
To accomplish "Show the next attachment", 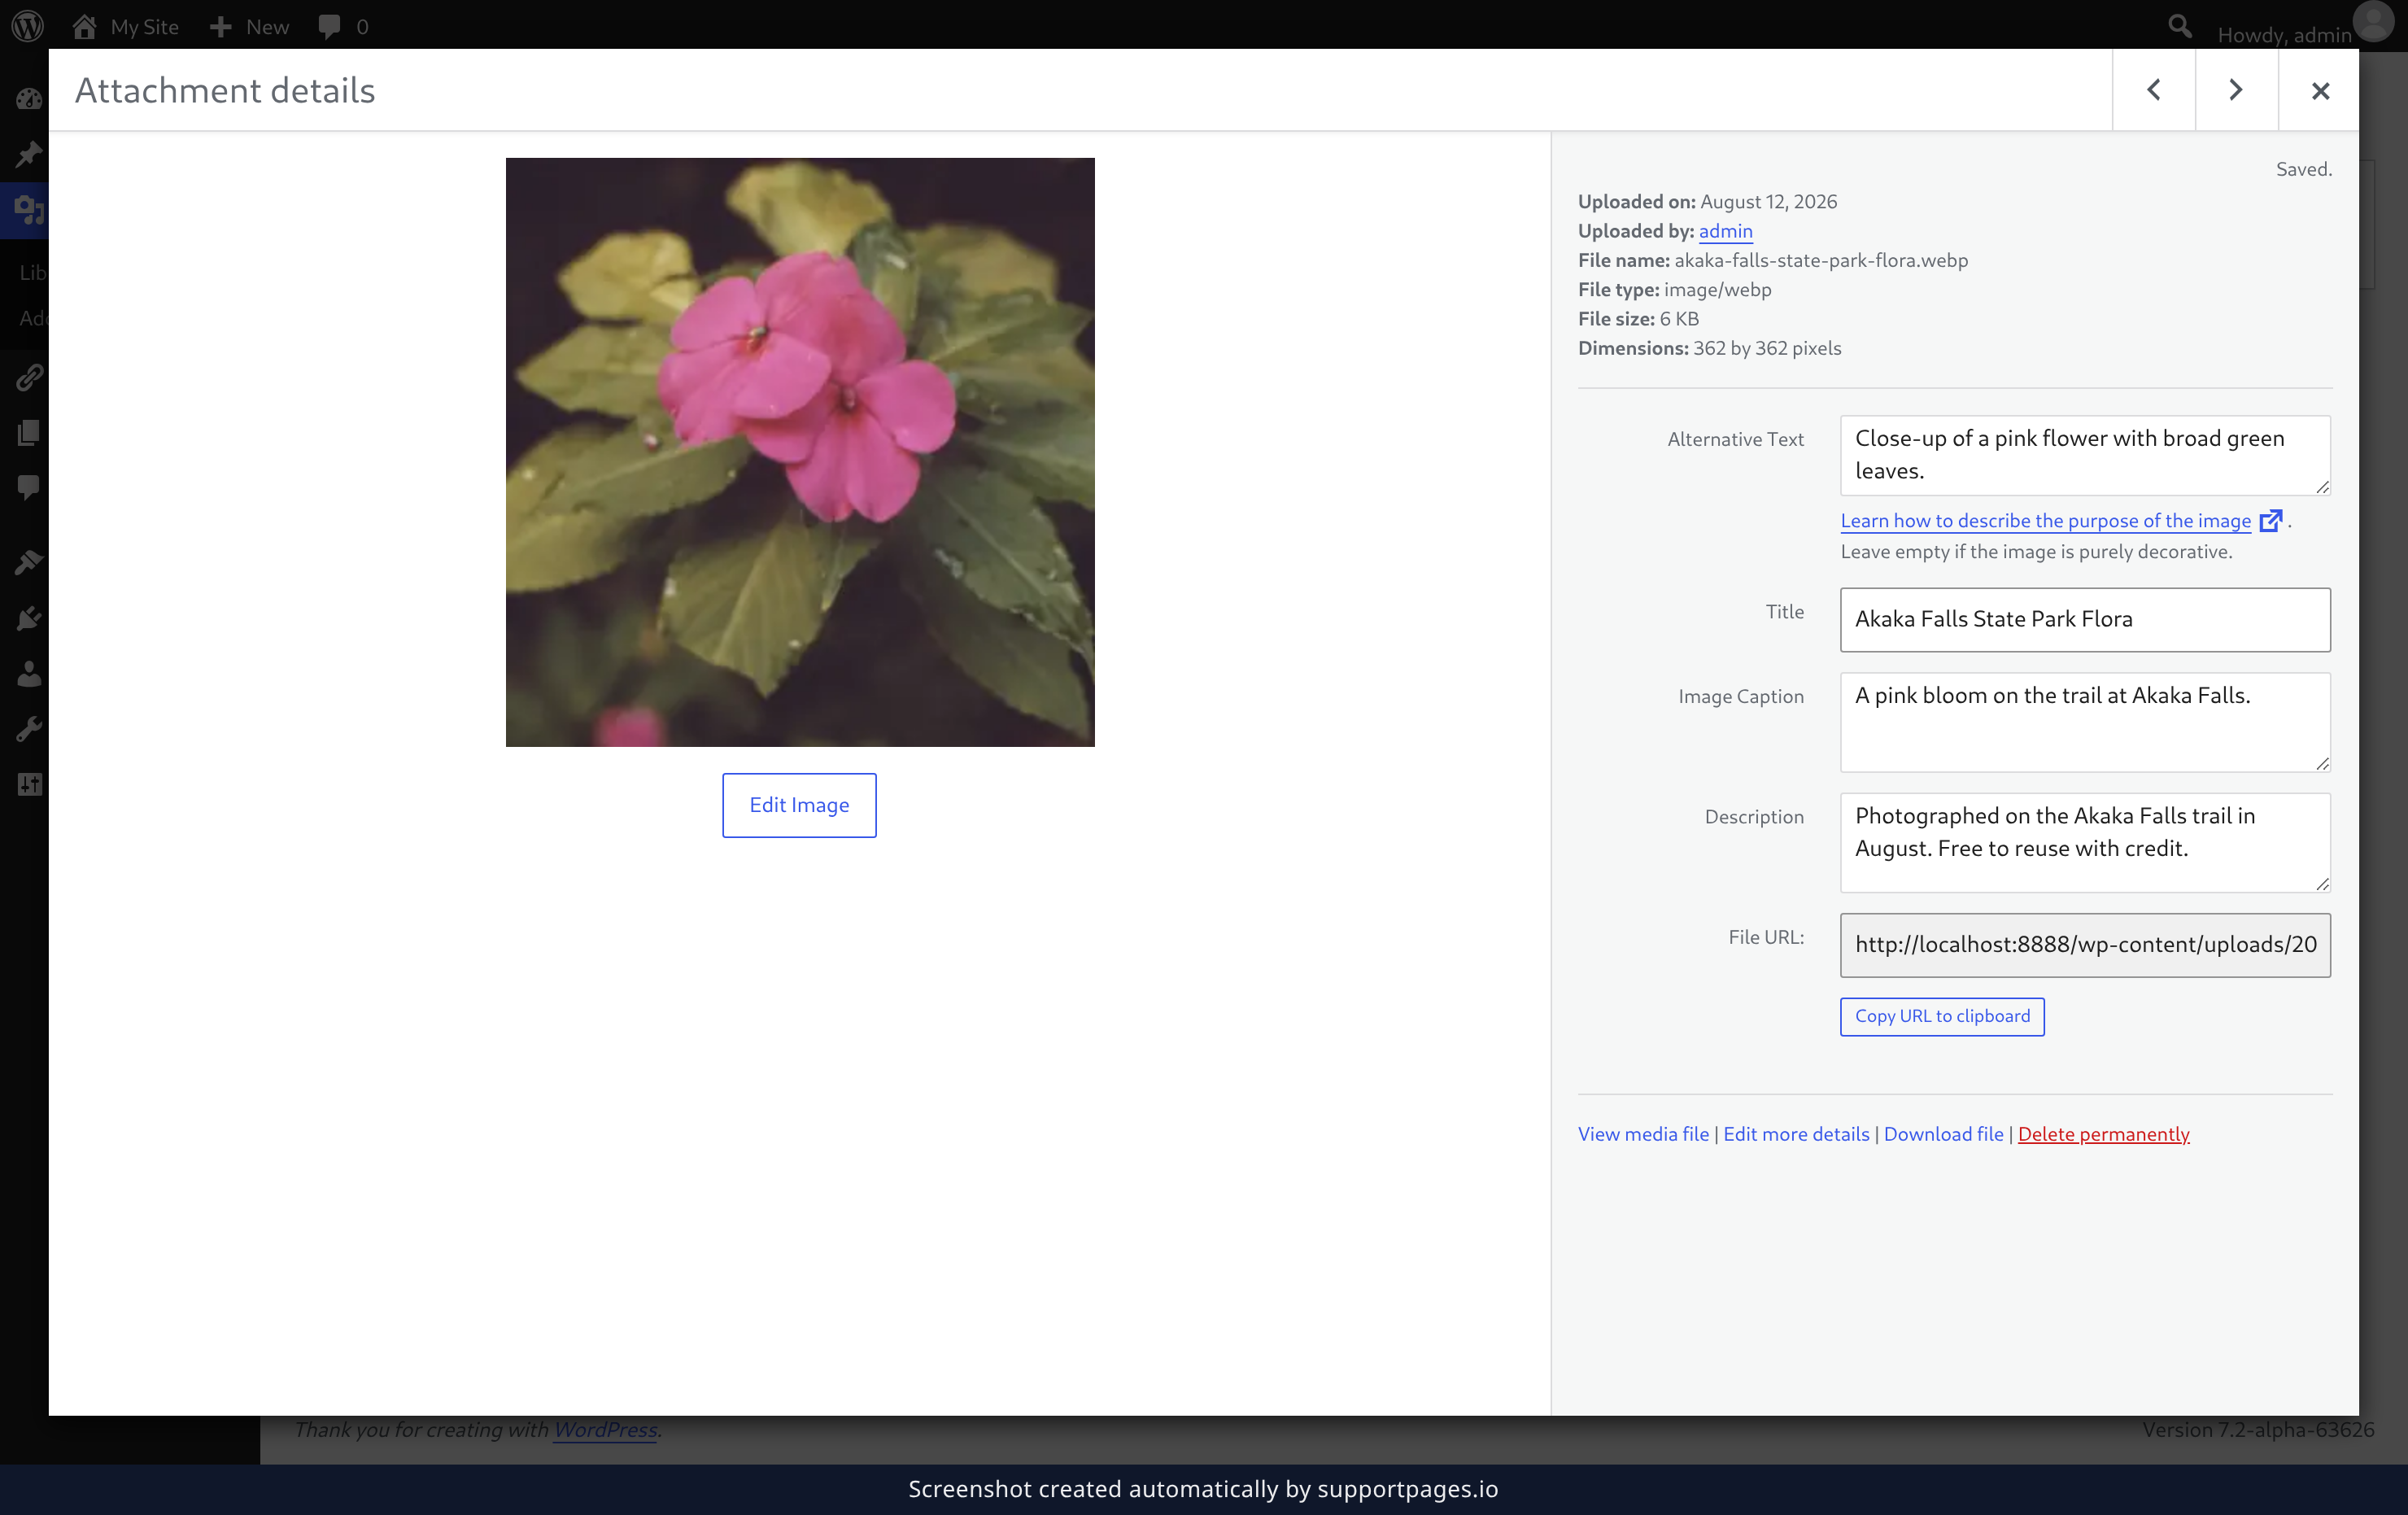I will click(2236, 90).
